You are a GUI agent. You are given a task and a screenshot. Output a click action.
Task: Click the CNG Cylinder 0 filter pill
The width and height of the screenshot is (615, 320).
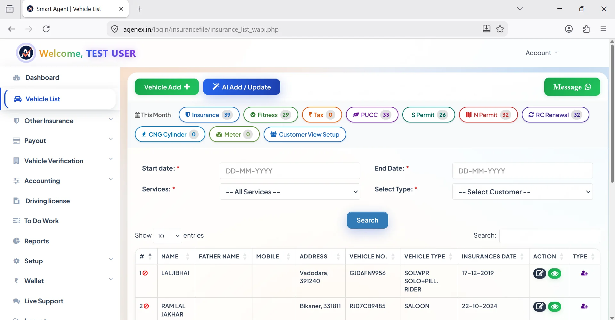pos(170,134)
